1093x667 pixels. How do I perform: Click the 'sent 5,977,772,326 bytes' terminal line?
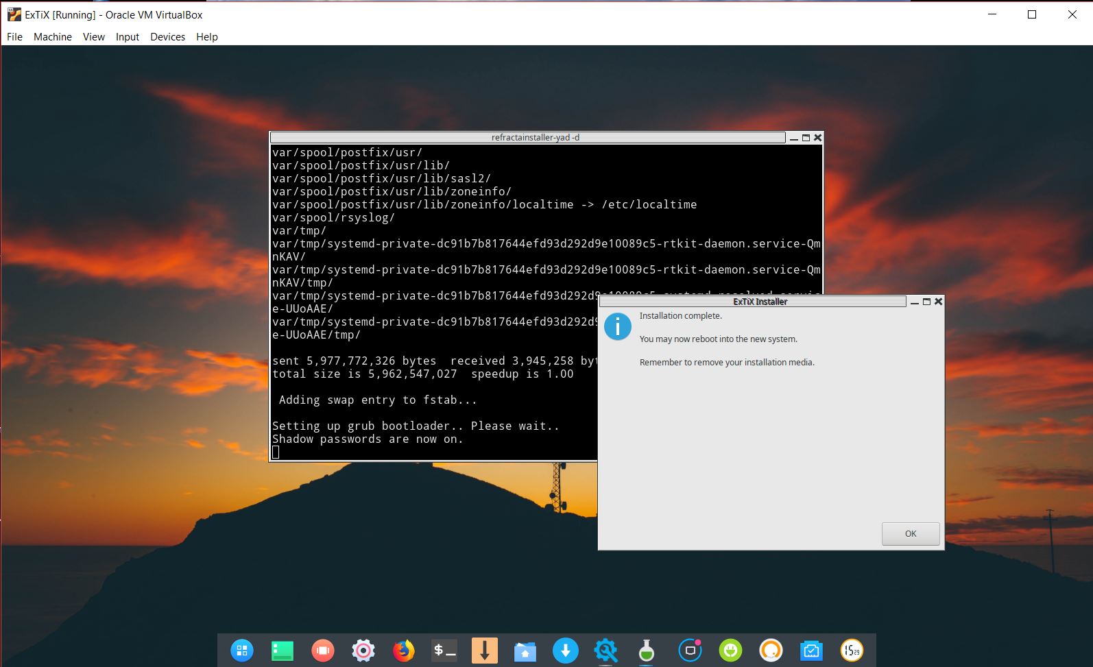coord(435,361)
